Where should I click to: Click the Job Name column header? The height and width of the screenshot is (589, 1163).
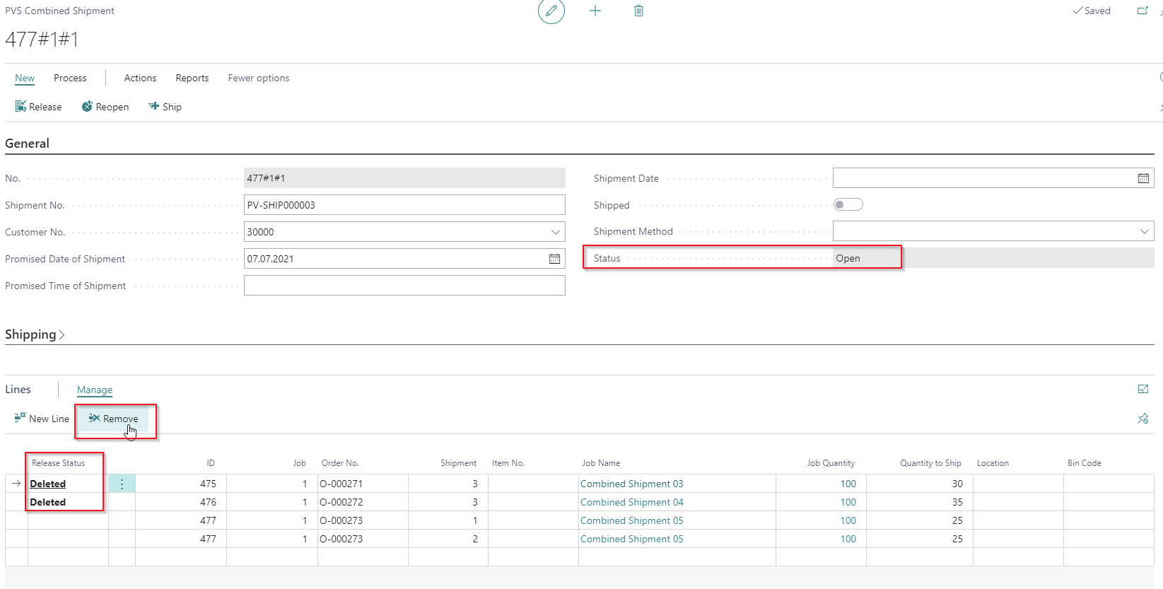pos(601,463)
